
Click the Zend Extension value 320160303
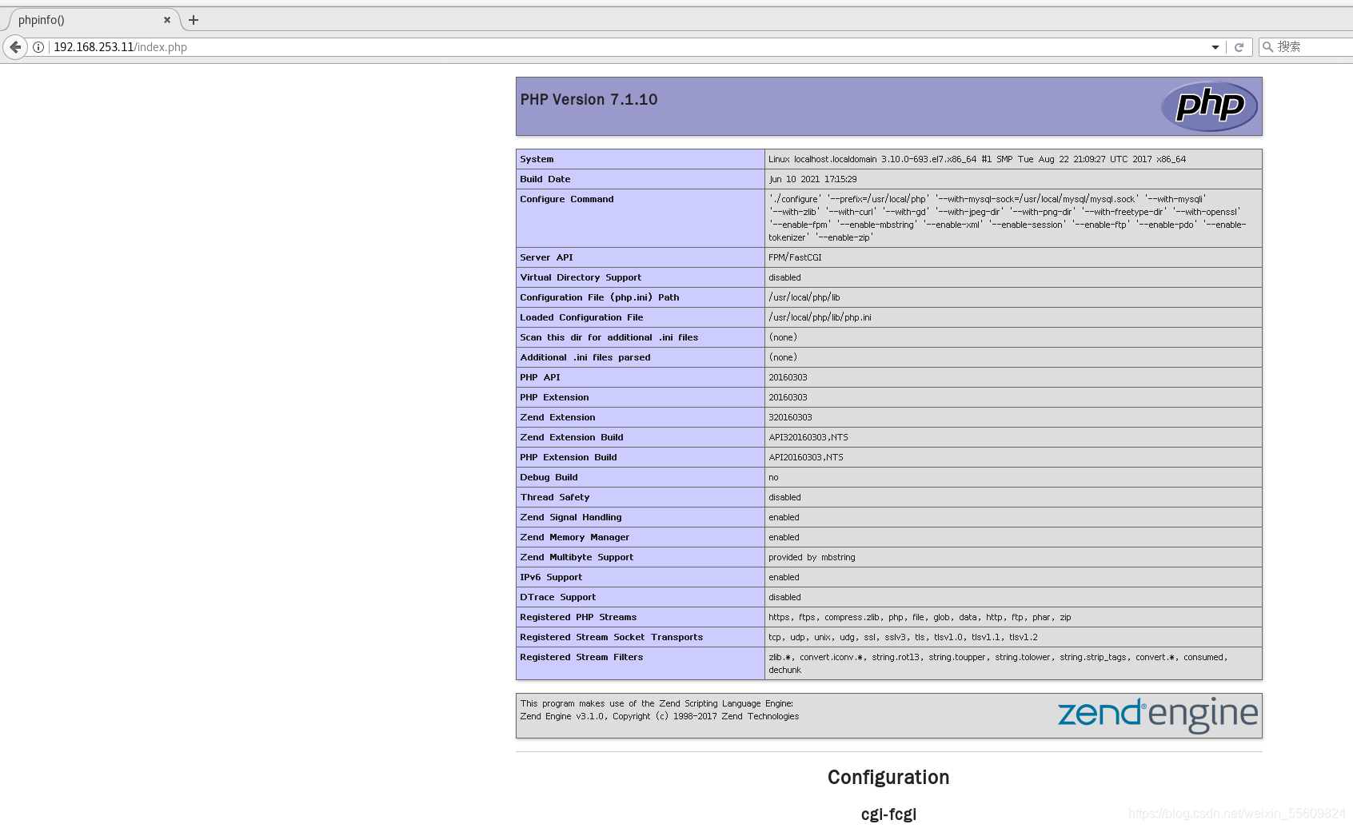(x=790, y=417)
